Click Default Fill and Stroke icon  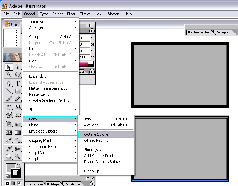tap(7, 176)
